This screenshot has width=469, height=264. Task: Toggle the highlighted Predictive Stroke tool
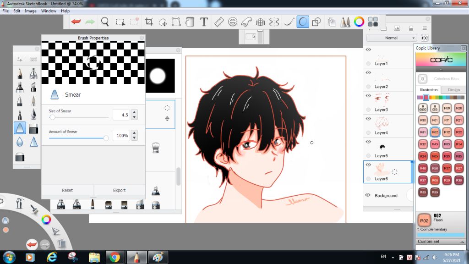coord(303,22)
